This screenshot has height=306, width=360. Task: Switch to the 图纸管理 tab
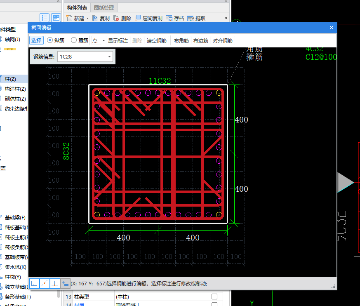pos(104,7)
